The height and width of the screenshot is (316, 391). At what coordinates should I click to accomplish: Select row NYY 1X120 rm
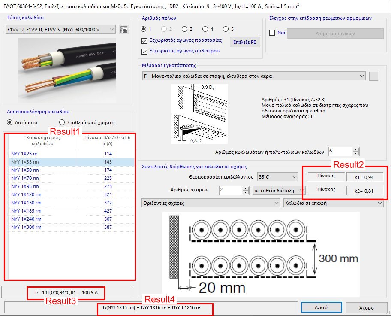(x=71, y=194)
